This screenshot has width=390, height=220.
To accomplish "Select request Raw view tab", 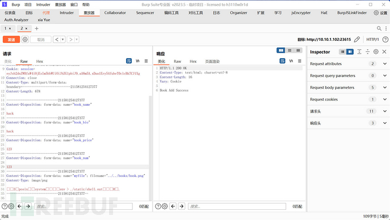I will (24, 61).
